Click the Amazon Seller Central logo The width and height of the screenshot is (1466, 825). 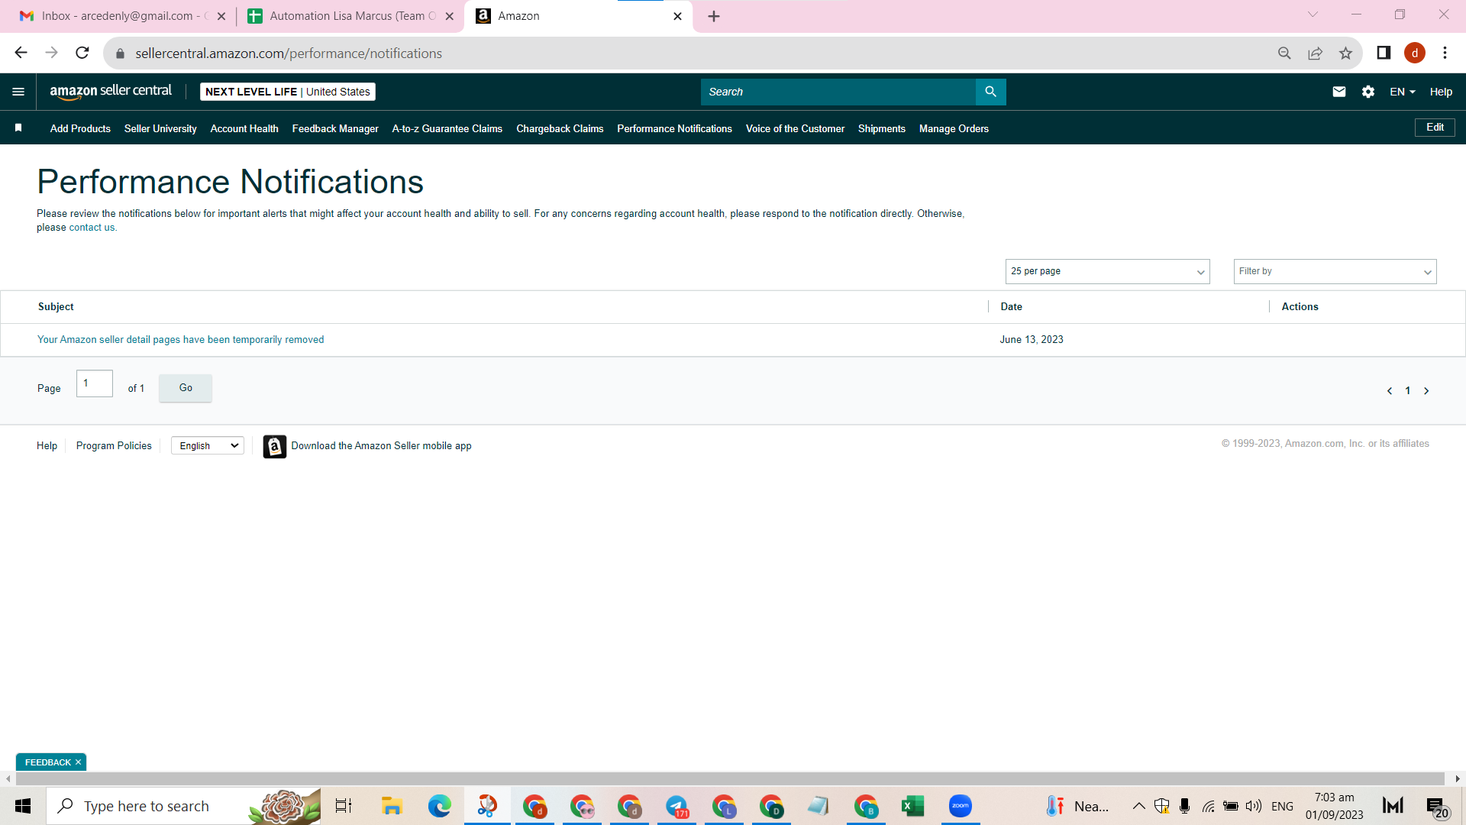coord(111,92)
